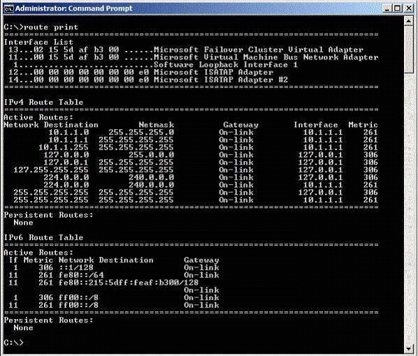Screen dimensions: 418x356
Task: Click the fe80::/64 IPv6 route entry
Action: click(x=81, y=275)
